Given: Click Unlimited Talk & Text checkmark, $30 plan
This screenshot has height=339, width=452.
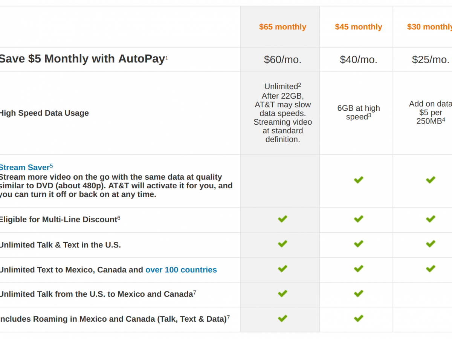Looking at the screenshot, I should coord(431,244).
